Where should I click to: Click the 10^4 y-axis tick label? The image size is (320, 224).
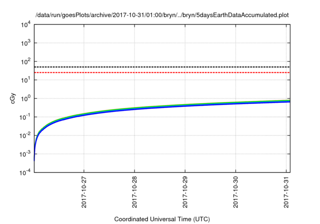point(25,24)
